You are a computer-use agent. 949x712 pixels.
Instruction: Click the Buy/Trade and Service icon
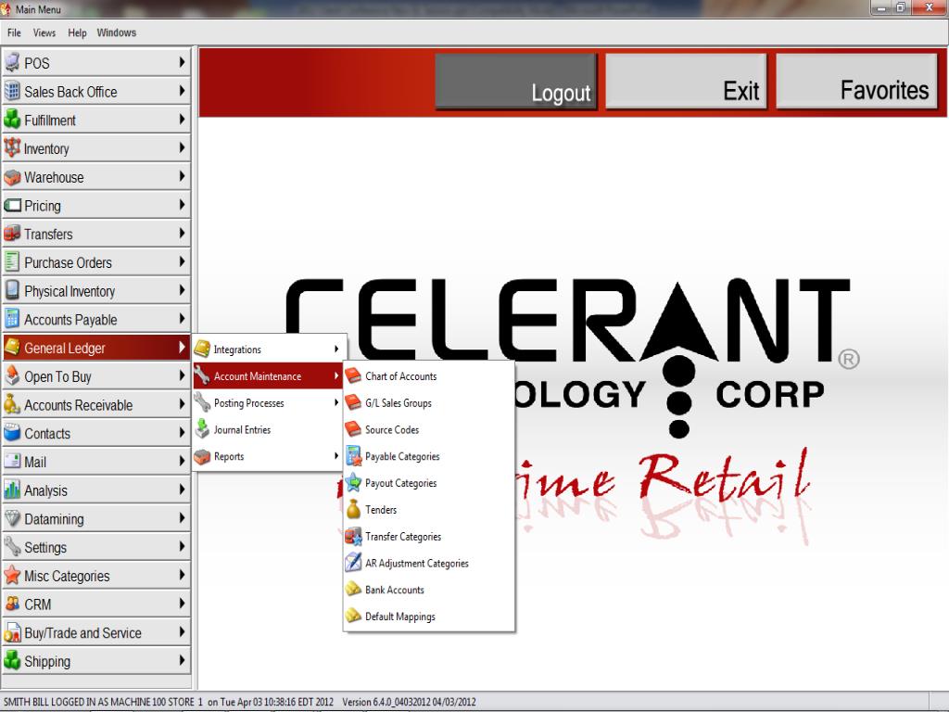(12, 632)
